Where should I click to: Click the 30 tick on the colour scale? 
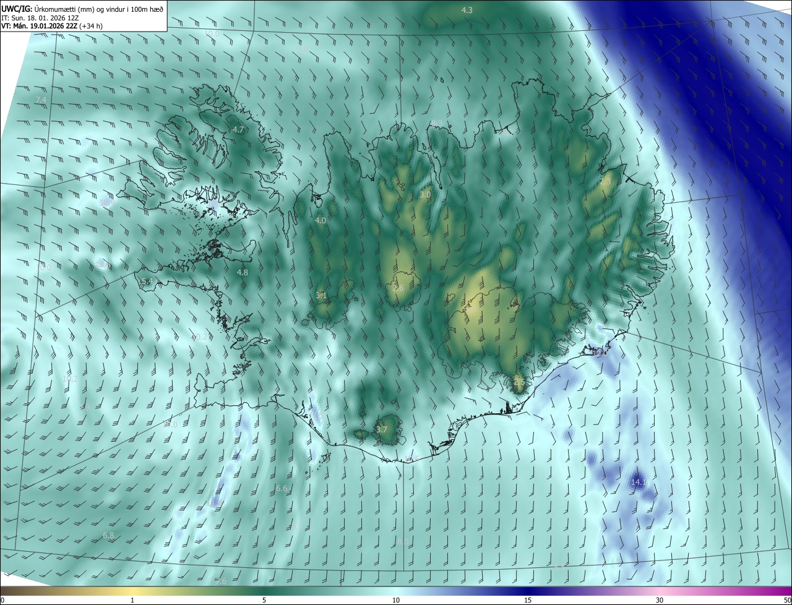click(660, 601)
